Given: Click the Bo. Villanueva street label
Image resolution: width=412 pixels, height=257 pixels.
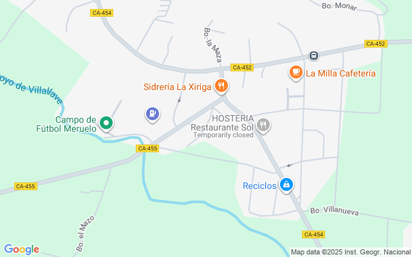Looking at the screenshot, I should (334, 211).
